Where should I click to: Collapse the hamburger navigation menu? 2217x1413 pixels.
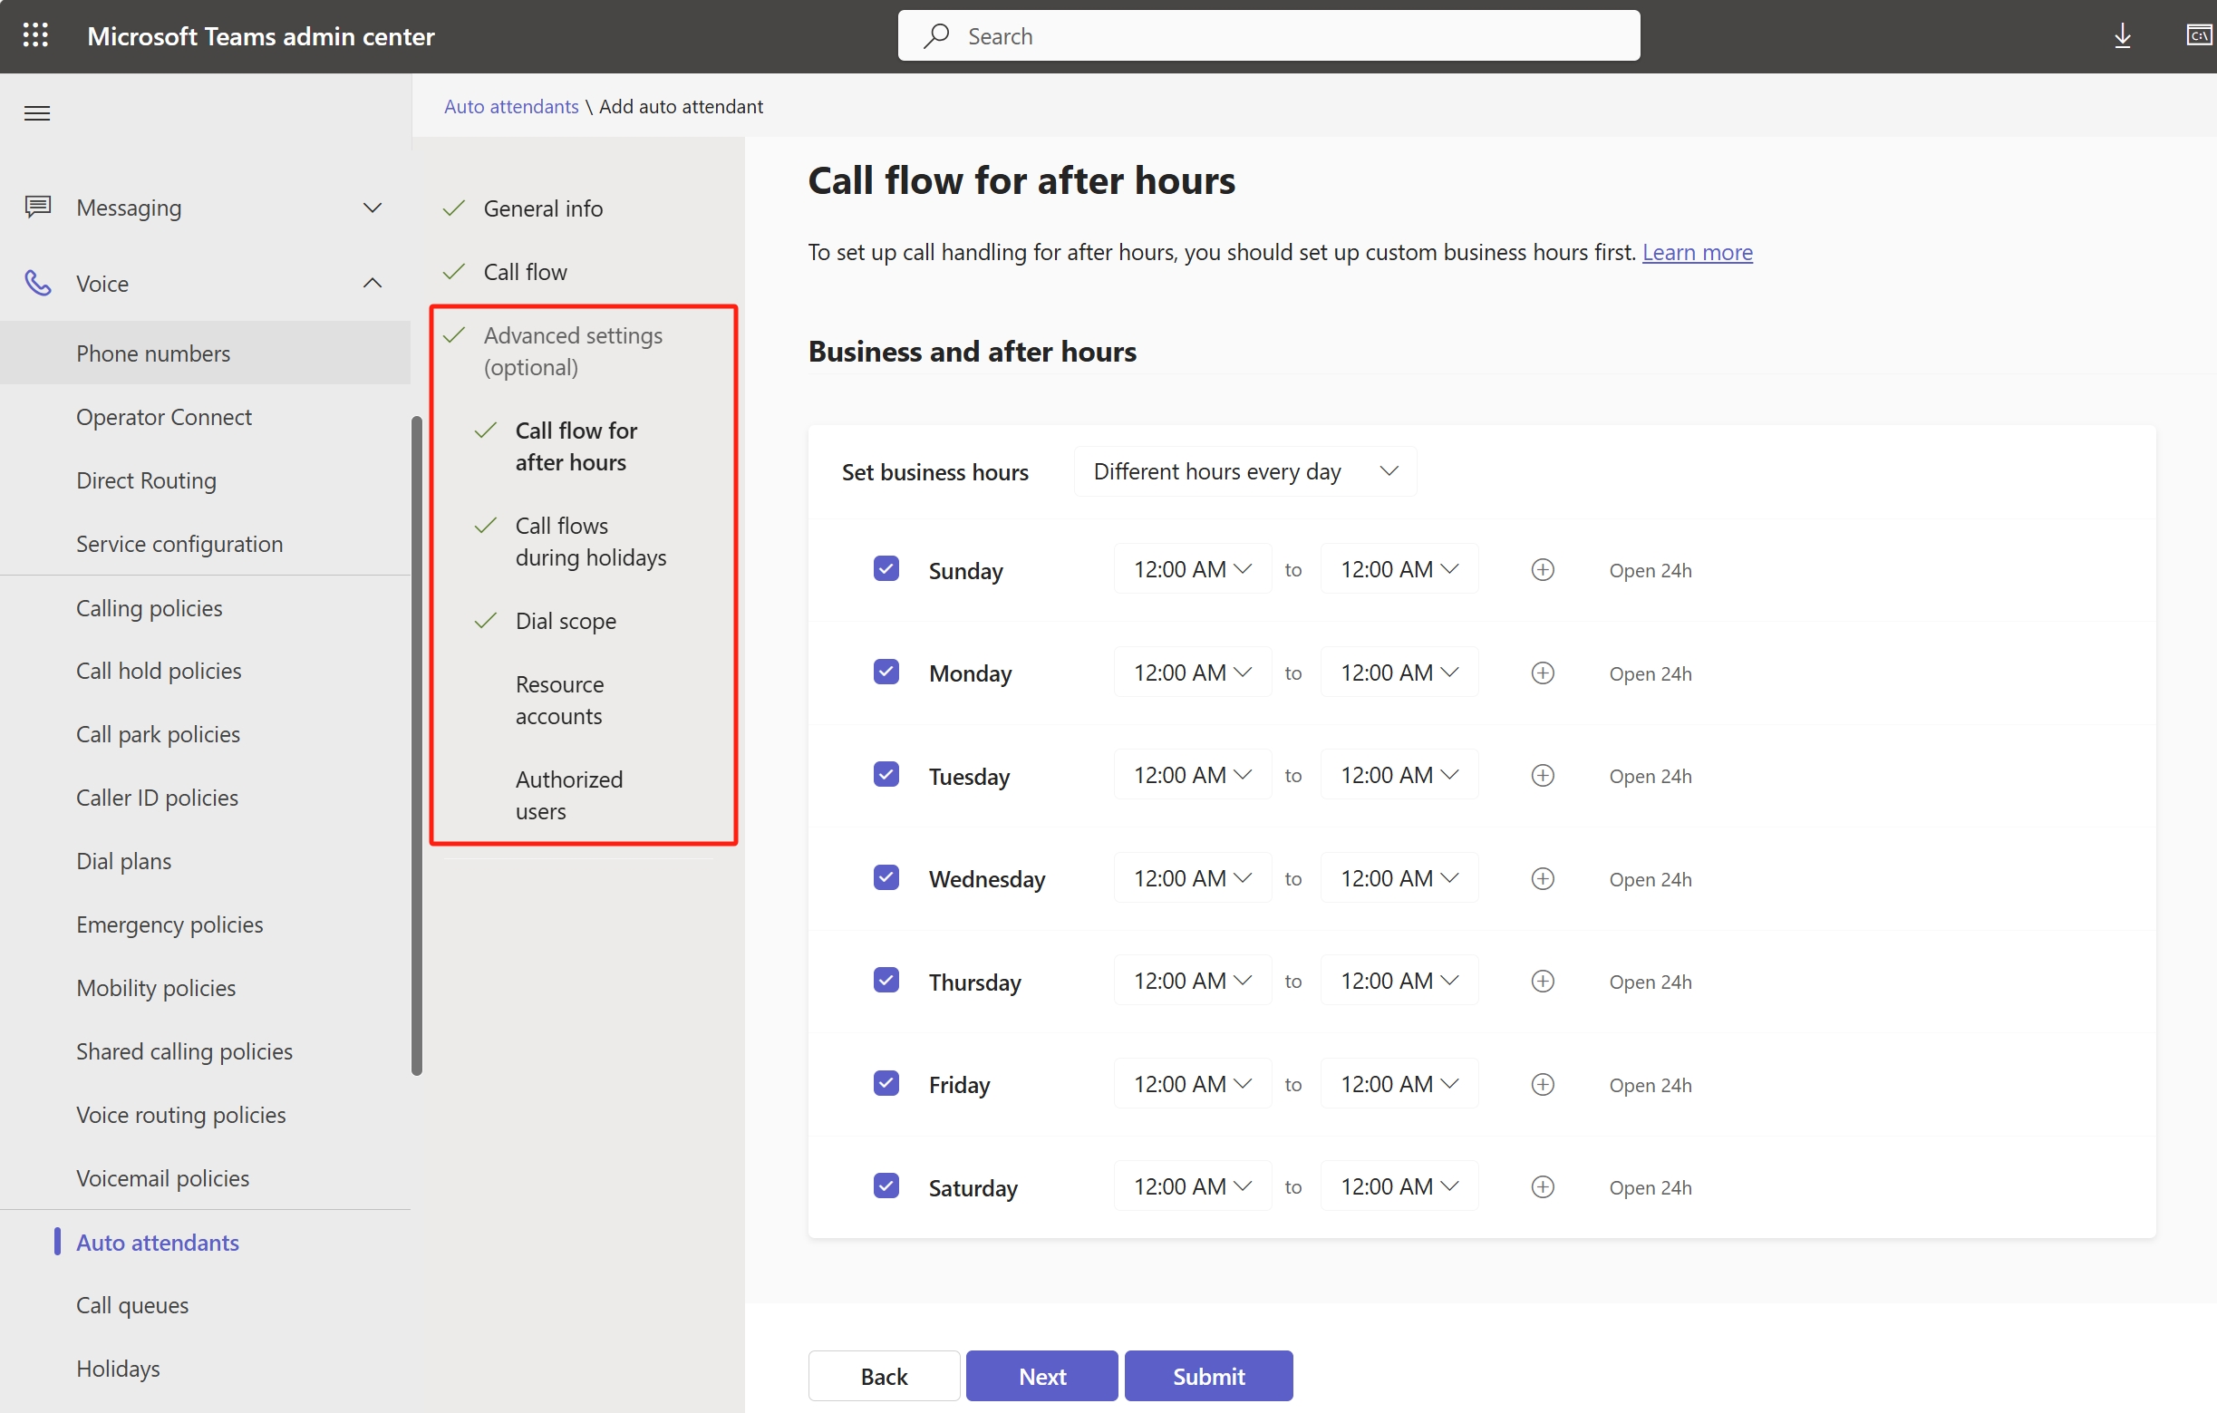point(37,114)
